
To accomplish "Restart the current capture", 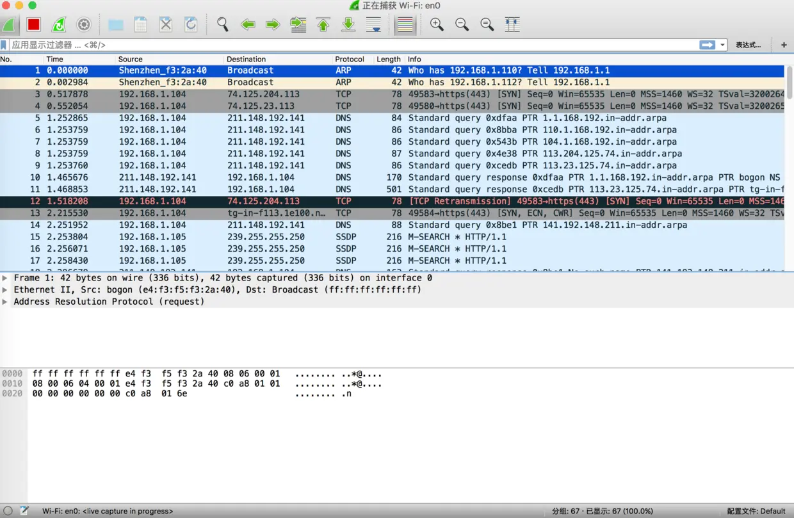I will click(59, 25).
